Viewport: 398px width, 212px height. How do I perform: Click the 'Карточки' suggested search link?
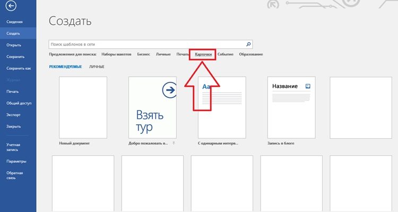(203, 54)
